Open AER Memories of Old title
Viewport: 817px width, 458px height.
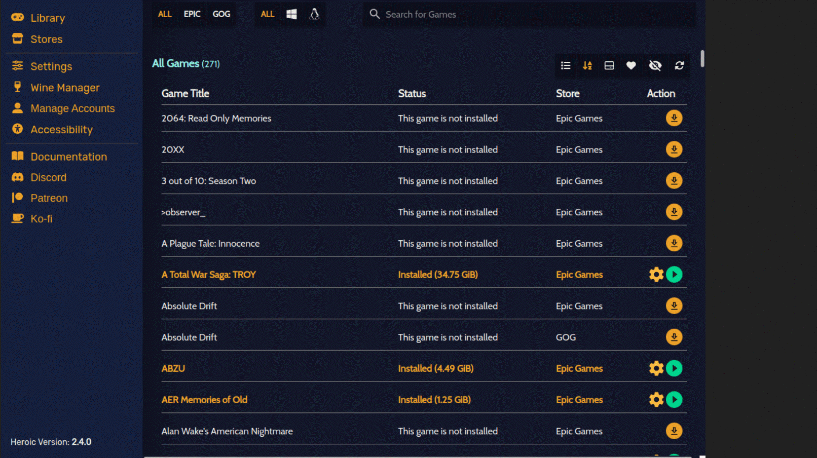coord(204,400)
